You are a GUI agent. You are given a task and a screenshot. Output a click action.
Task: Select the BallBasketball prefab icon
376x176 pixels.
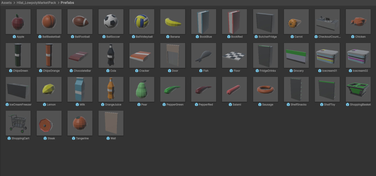49,22
